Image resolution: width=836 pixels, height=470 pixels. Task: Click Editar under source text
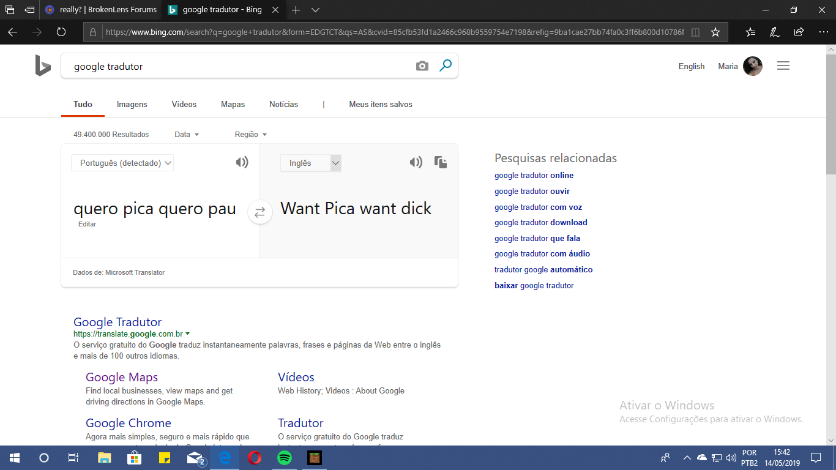tap(88, 225)
